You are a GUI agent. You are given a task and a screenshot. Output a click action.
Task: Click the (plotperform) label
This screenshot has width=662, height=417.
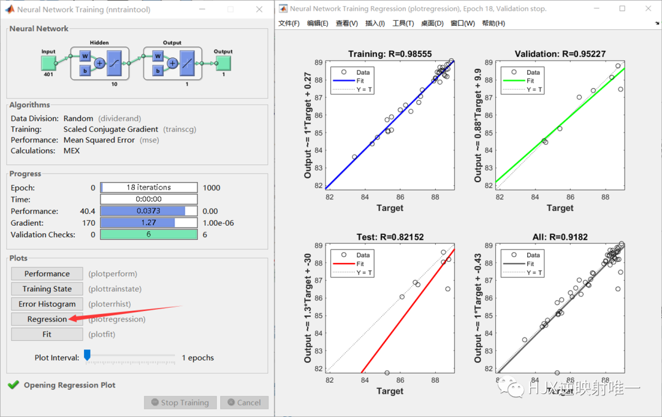coord(113,274)
